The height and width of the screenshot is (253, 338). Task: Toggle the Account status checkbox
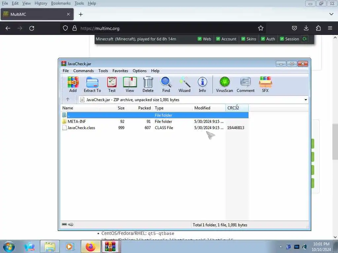tap(218, 39)
